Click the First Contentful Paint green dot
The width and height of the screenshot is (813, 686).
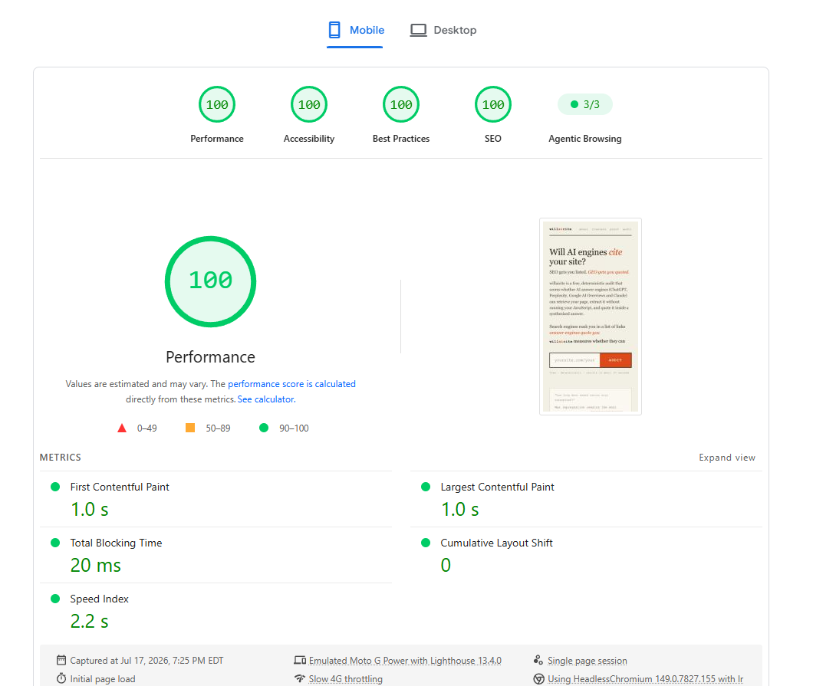(x=55, y=487)
